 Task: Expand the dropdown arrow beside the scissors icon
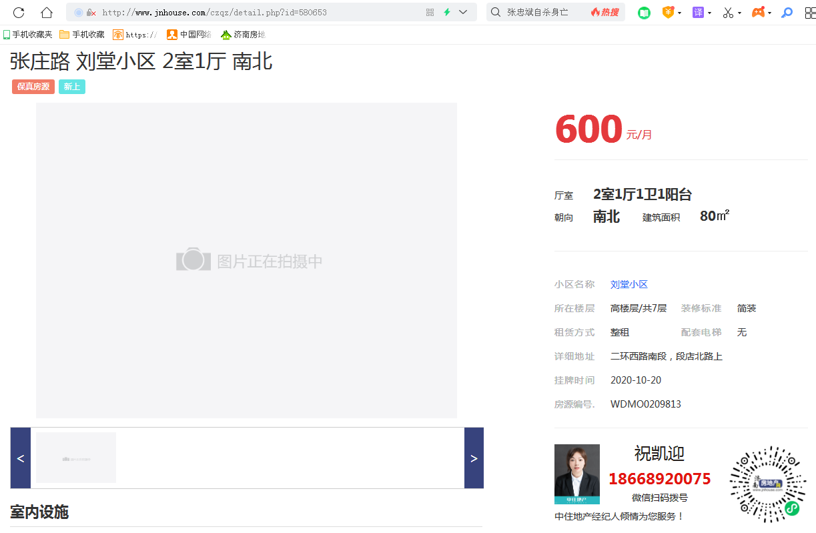pos(740,13)
